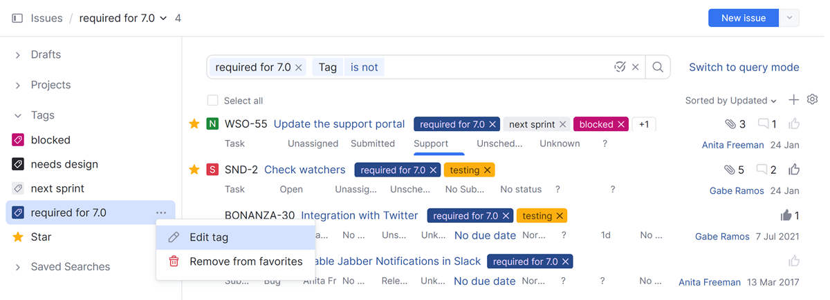Select the blocked tag color icon in sidebar

[19, 140]
